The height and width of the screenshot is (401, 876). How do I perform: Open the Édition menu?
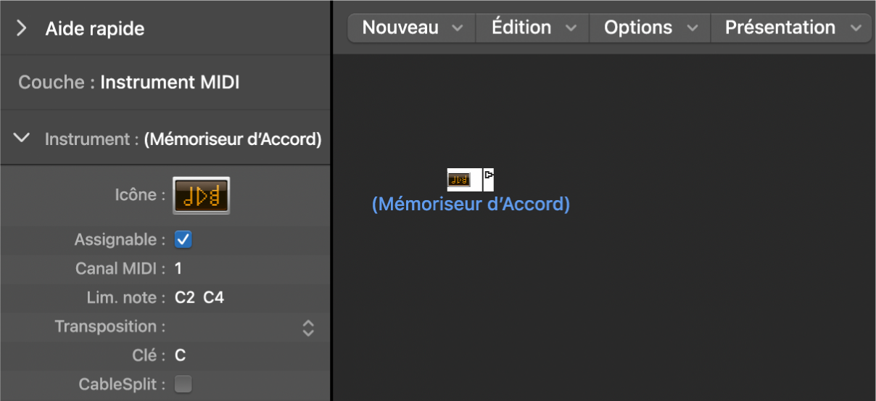pyautogui.click(x=533, y=28)
